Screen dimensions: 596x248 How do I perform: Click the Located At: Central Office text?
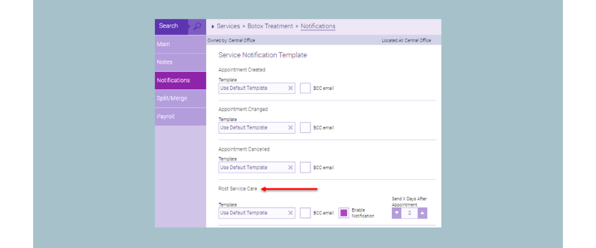(407, 40)
